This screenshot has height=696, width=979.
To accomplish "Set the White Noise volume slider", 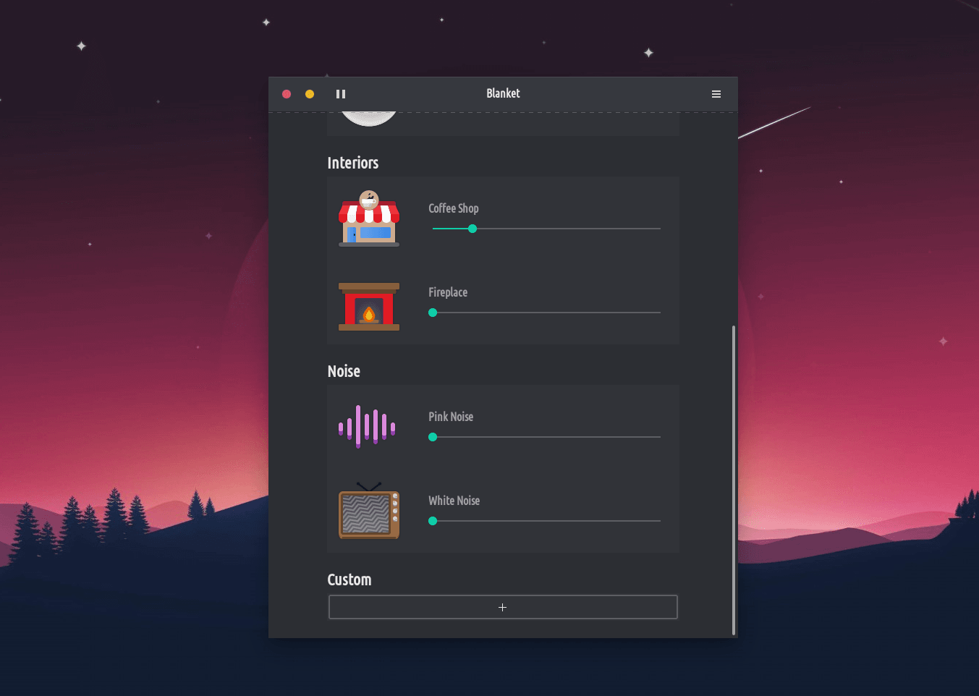I will pos(546,521).
